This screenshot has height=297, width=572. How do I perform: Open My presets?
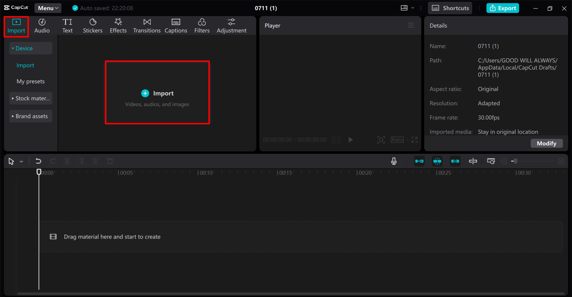(x=30, y=81)
